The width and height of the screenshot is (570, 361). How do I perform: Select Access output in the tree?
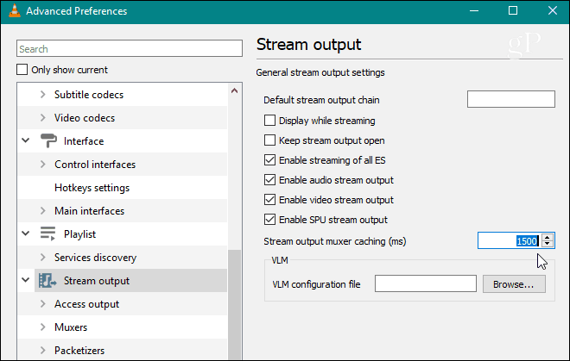click(x=86, y=304)
